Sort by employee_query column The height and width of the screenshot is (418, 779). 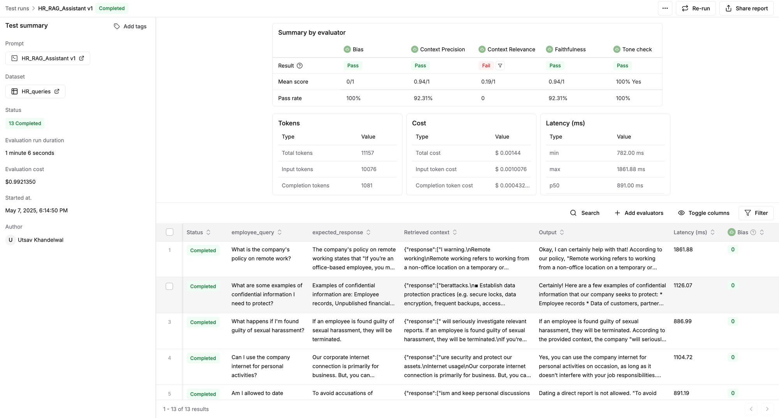tap(279, 232)
